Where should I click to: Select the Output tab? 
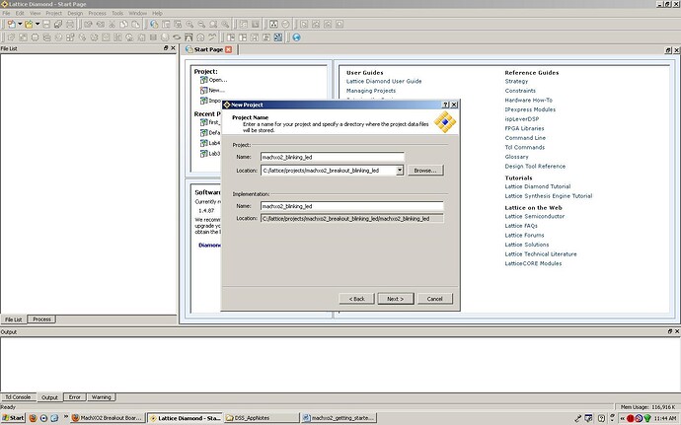tap(49, 396)
